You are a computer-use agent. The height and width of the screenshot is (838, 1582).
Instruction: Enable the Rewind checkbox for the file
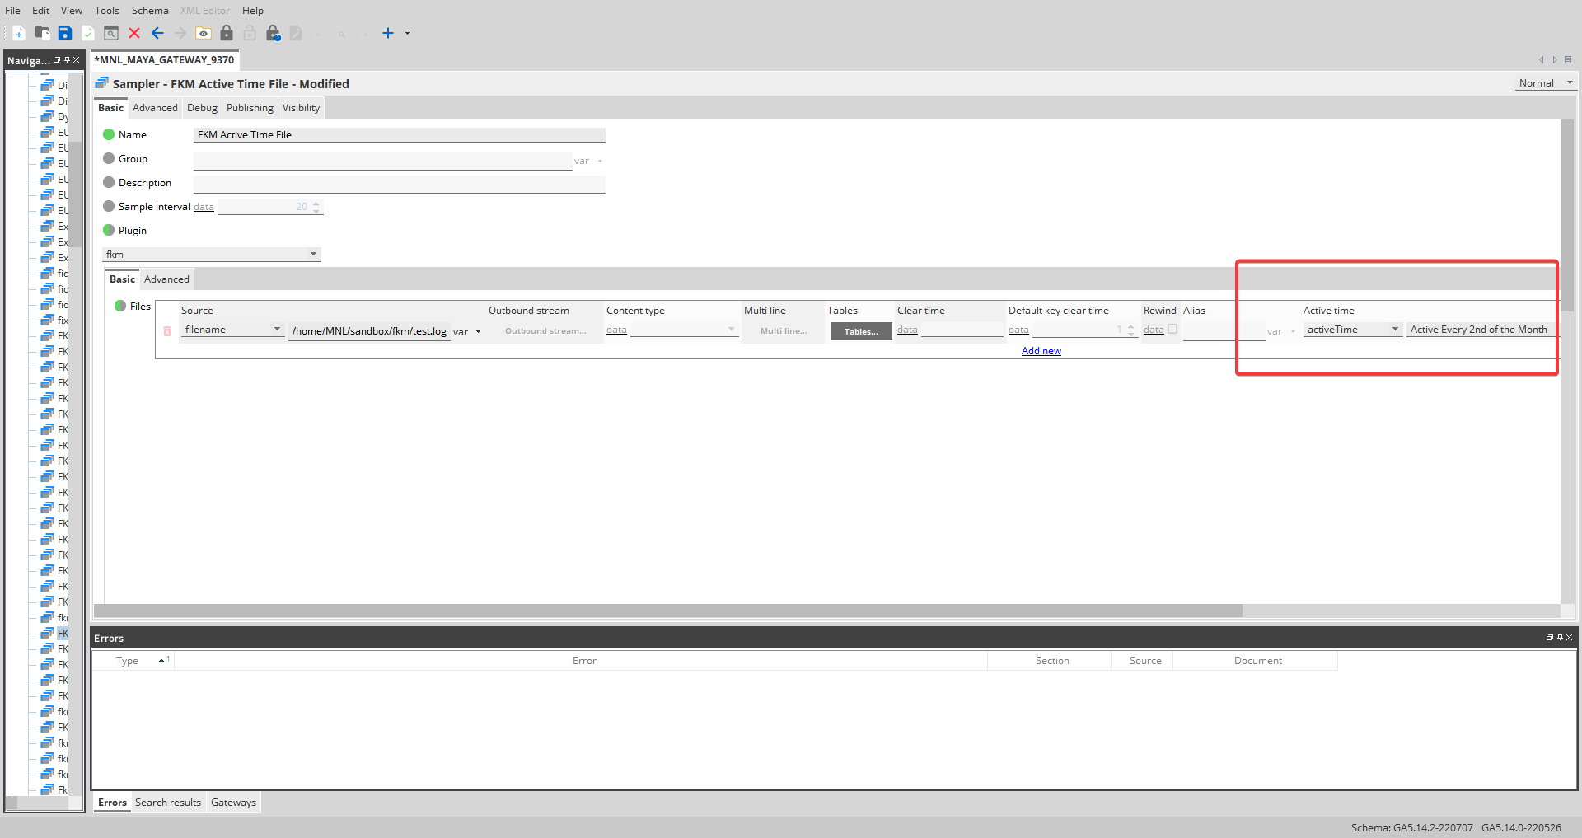click(x=1173, y=328)
